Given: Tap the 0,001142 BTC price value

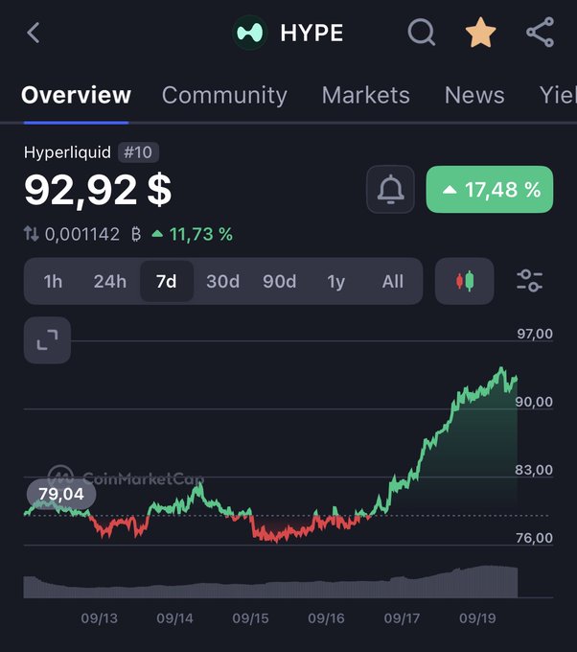Looking at the screenshot, I should [82, 234].
